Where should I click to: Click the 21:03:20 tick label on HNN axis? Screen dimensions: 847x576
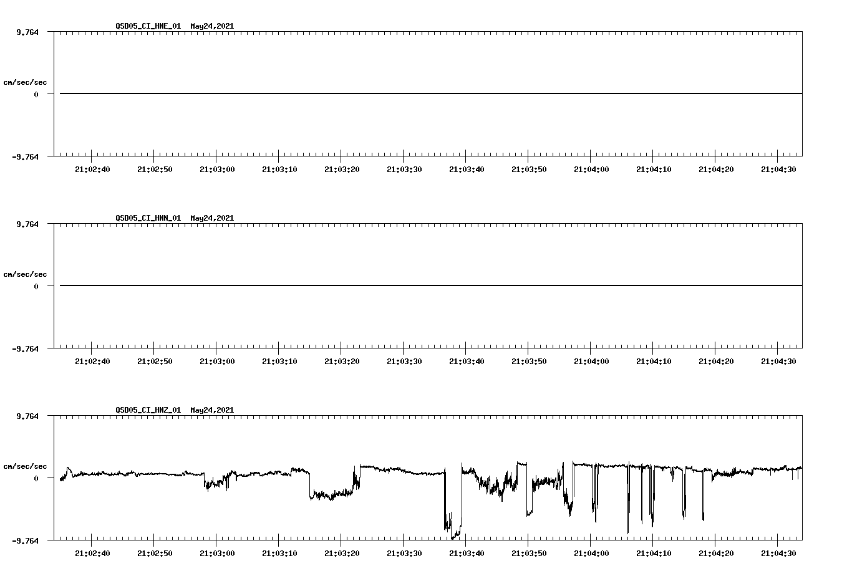pos(342,360)
